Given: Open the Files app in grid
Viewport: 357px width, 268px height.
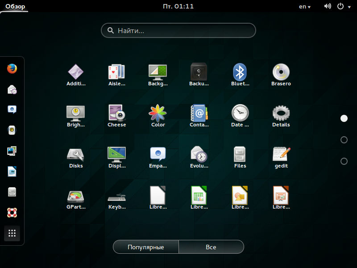Looking at the screenshot, I should tap(240, 157).
